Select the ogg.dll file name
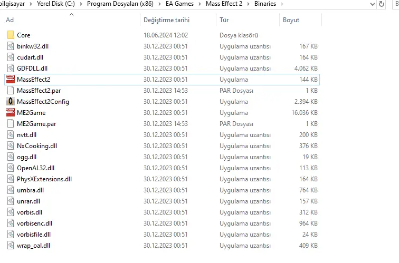 [26, 157]
